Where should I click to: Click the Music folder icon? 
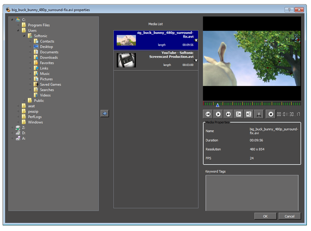[36, 74]
